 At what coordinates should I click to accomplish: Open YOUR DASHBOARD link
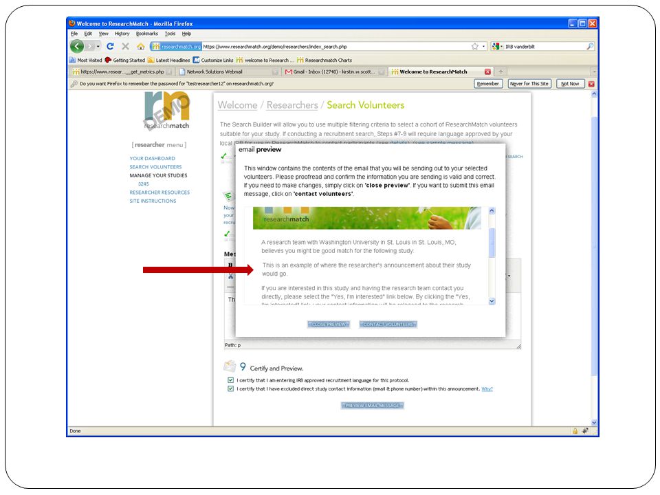[x=153, y=159]
